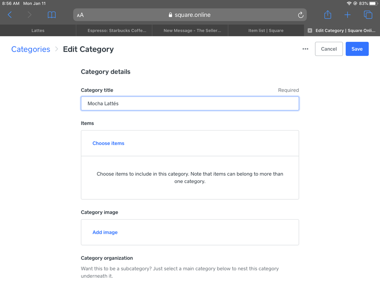Open the Safari bookmarks book icon
The width and height of the screenshot is (380, 285).
tap(52, 15)
